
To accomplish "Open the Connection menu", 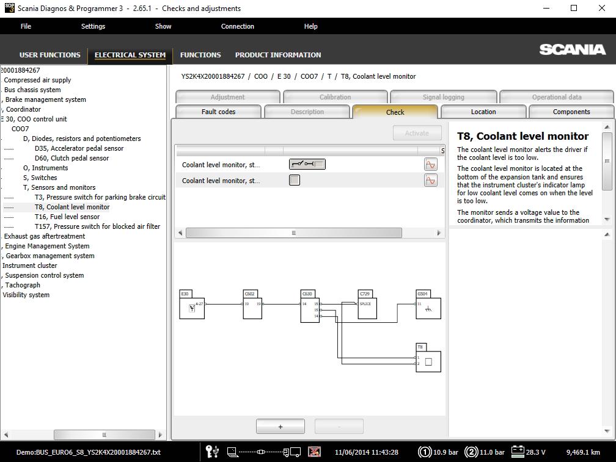I will [237, 26].
